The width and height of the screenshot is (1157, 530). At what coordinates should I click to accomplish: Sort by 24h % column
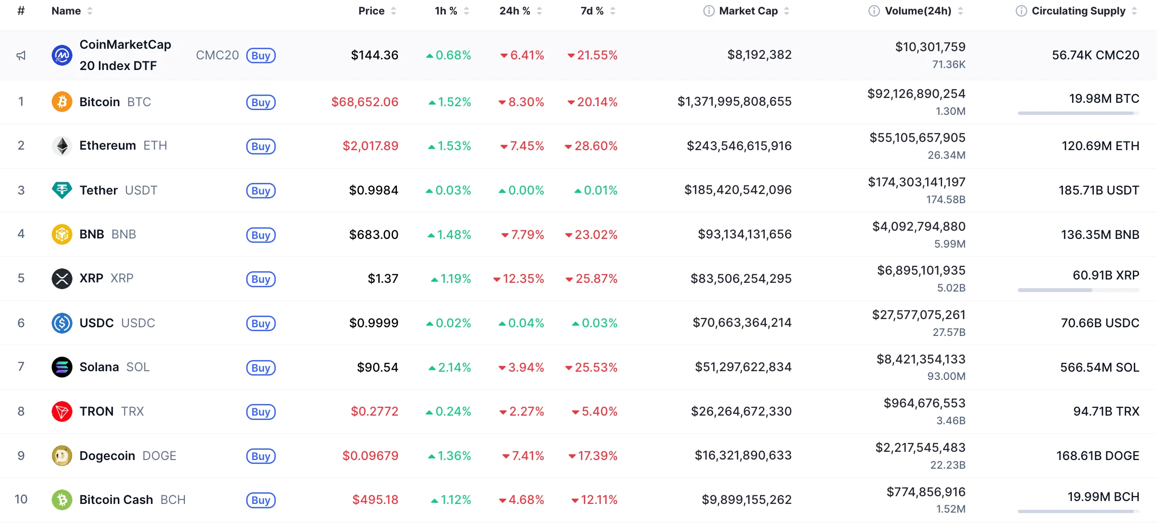point(515,11)
